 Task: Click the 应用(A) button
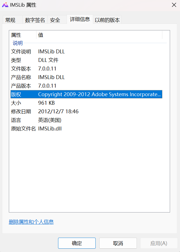click(159, 243)
